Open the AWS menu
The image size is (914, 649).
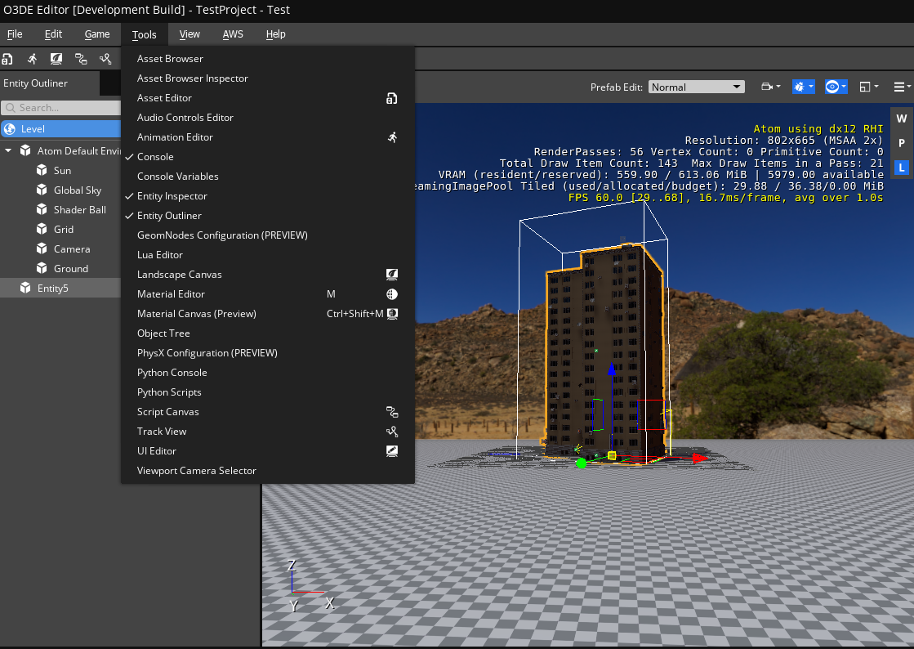(233, 34)
